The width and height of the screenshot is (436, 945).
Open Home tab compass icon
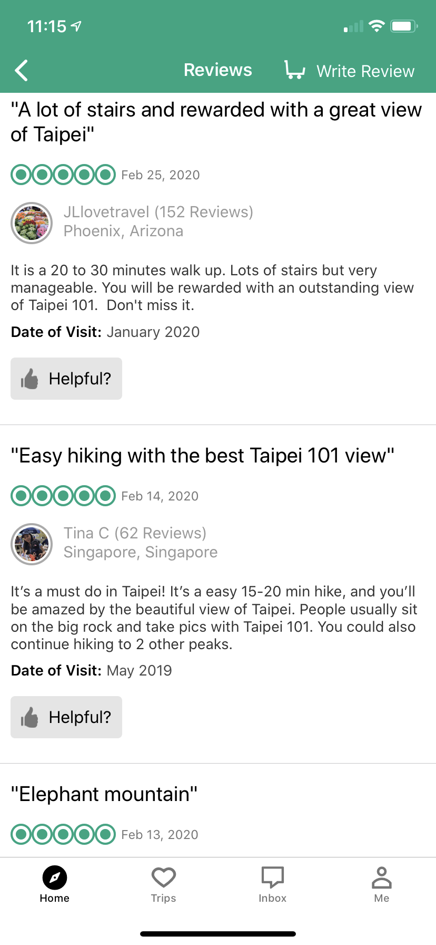tap(55, 878)
